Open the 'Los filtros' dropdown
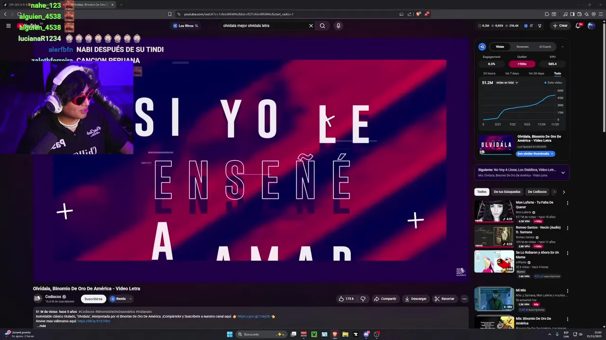Viewport: 606px width, 340px height. coord(186,25)
